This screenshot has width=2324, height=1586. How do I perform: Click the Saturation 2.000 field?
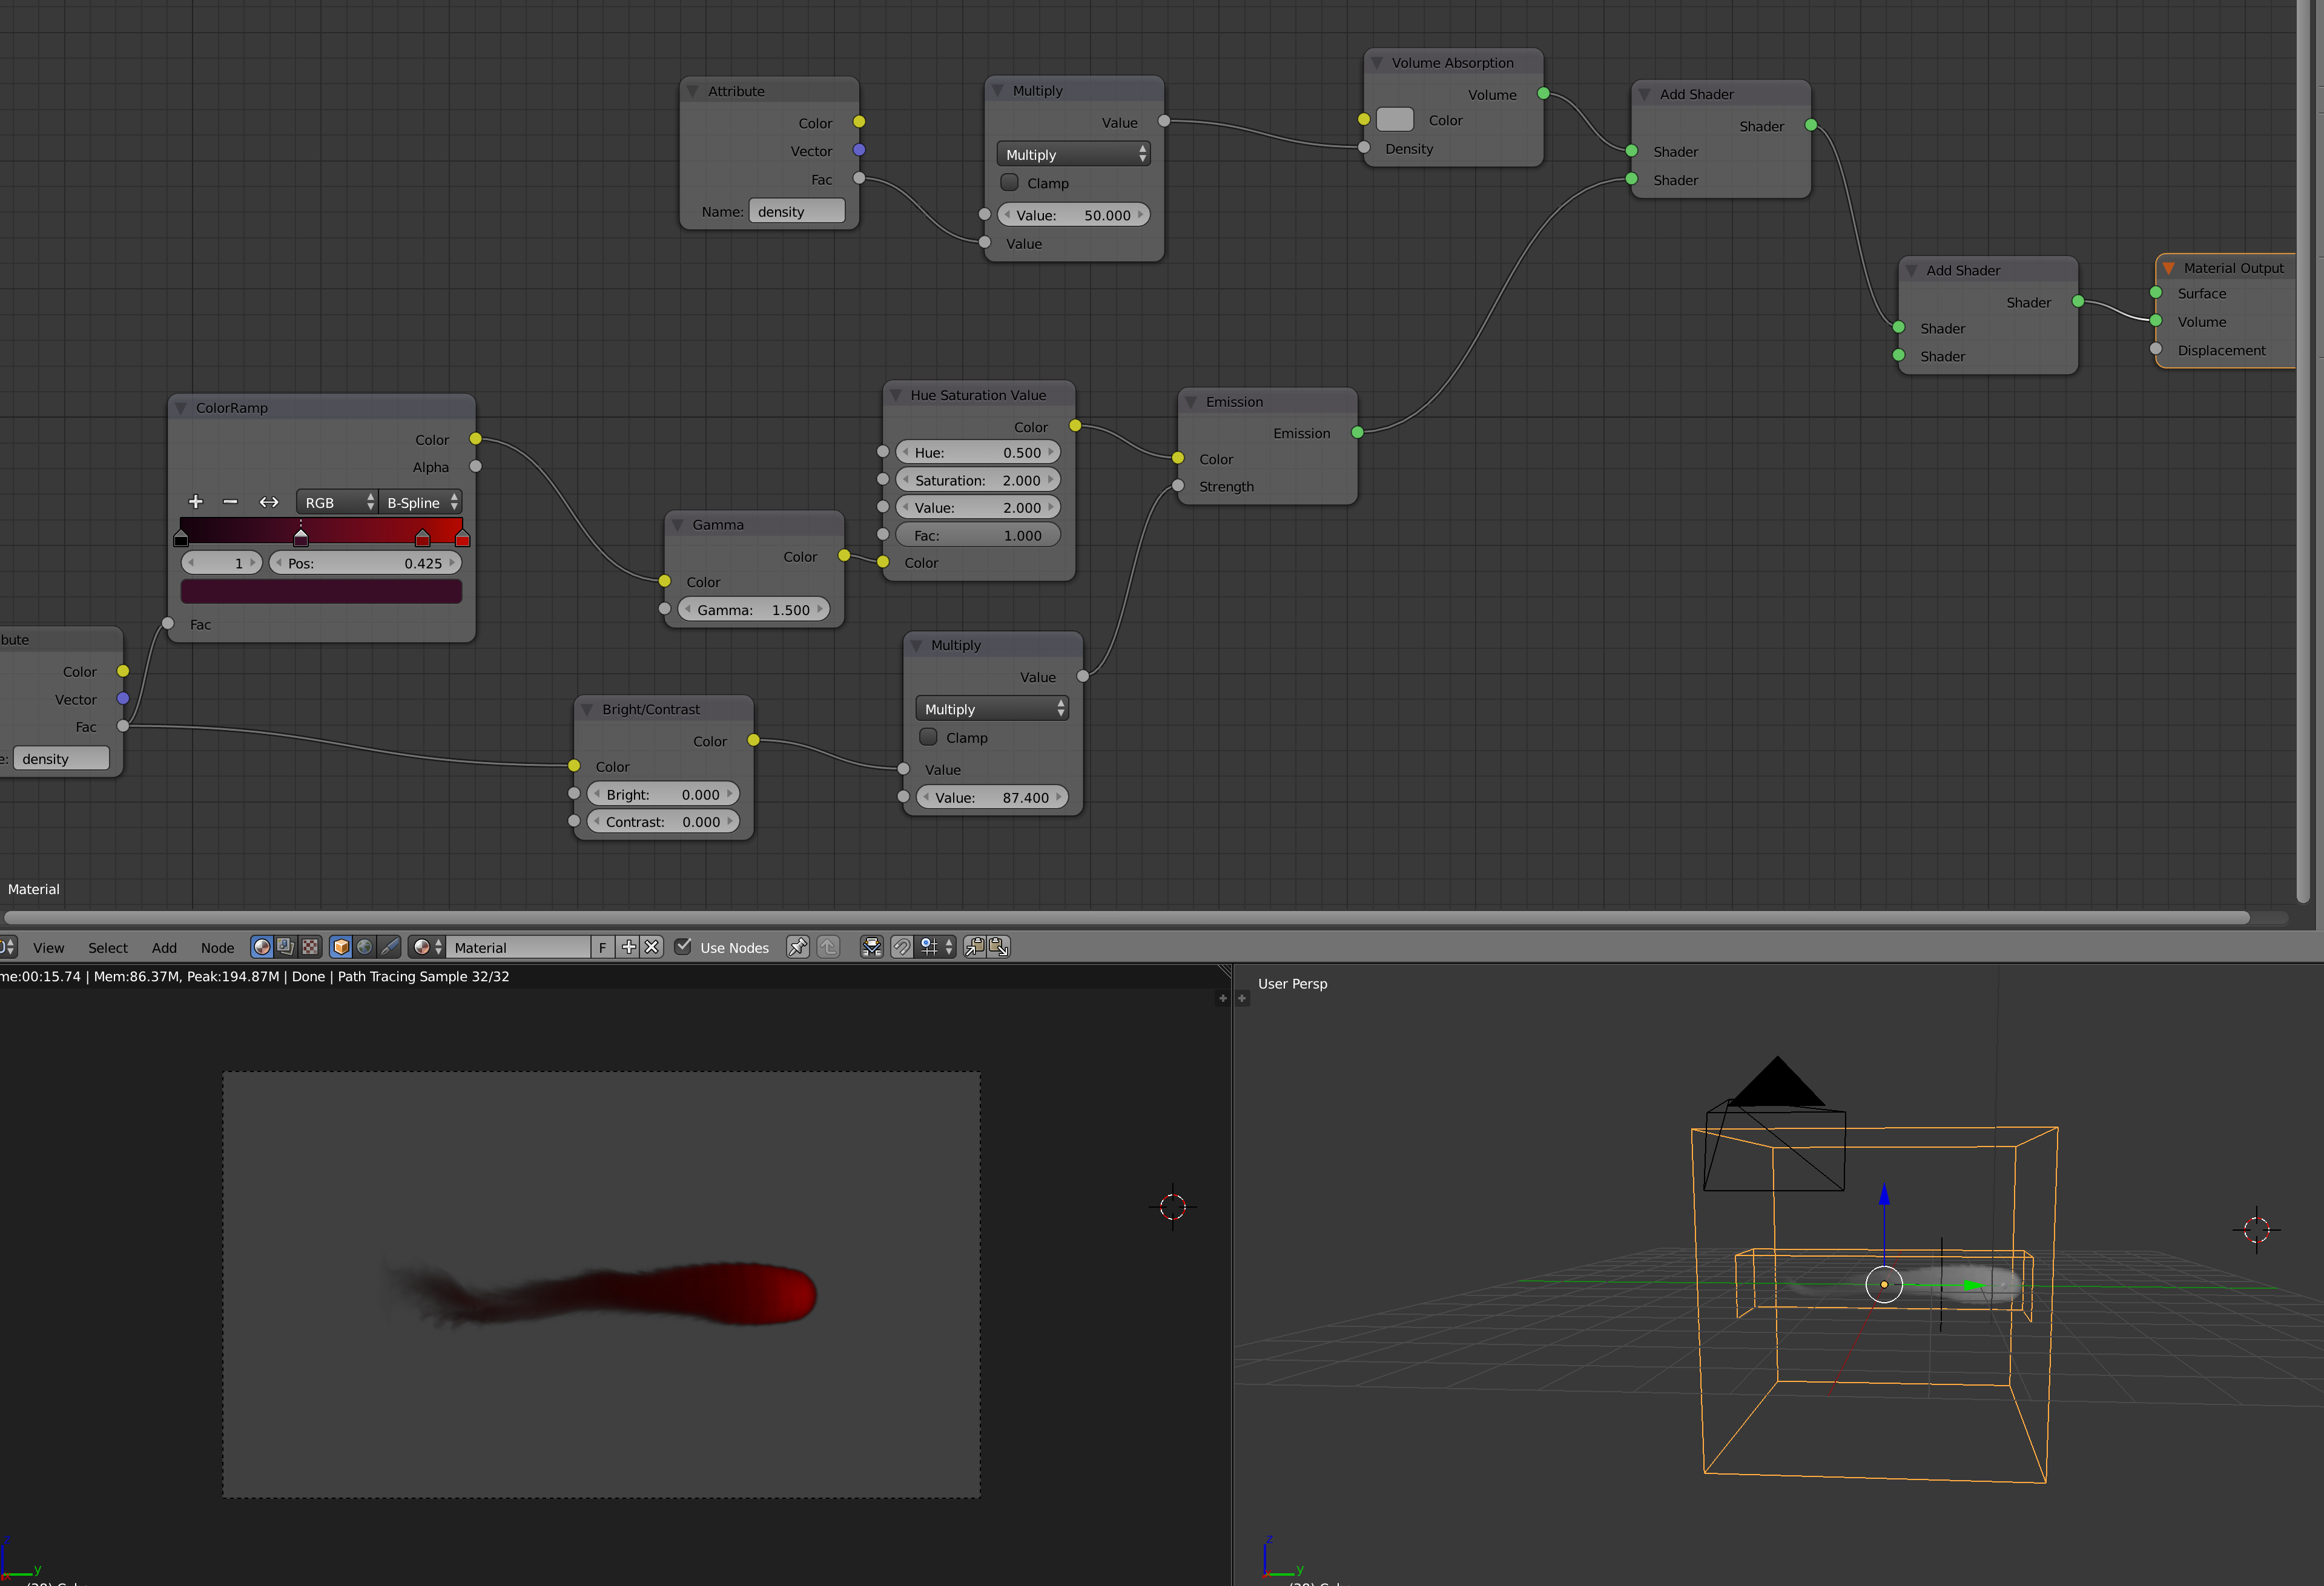978,480
